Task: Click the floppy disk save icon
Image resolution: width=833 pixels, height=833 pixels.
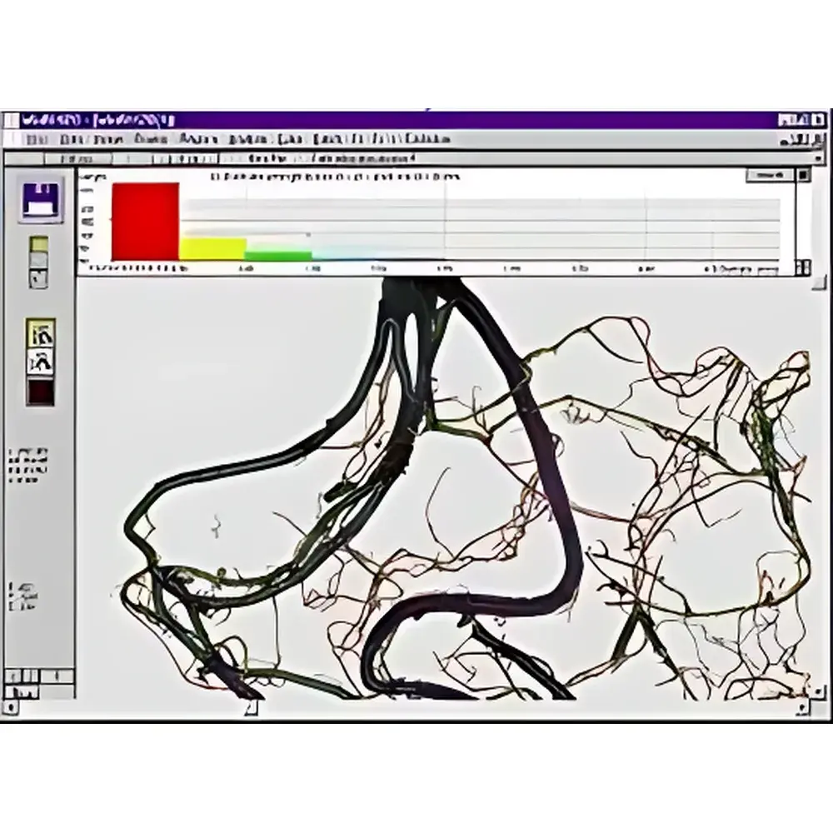Action: coord(42,199)
